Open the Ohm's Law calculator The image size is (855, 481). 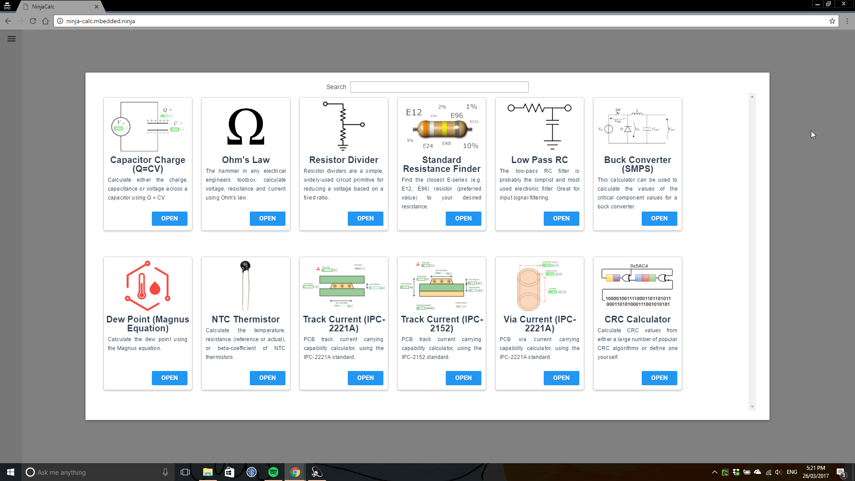267,218
